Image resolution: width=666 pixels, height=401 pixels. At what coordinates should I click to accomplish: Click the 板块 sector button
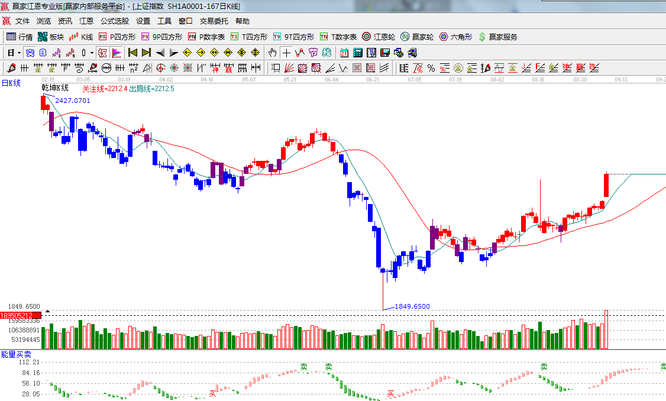[51, 37]
